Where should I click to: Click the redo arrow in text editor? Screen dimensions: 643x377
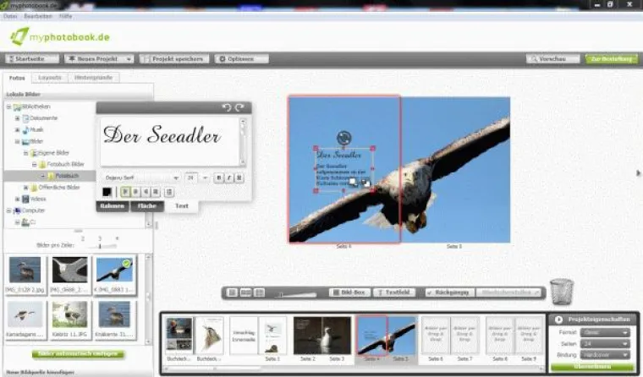(x=239, y=107)
